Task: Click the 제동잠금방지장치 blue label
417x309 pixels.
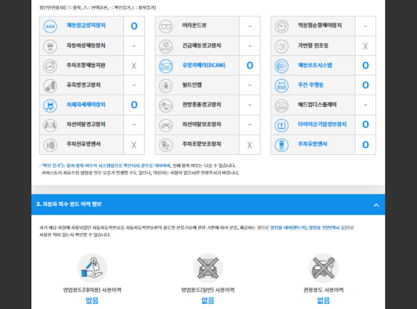Action: pyautogui.click(x=86, y=25)
